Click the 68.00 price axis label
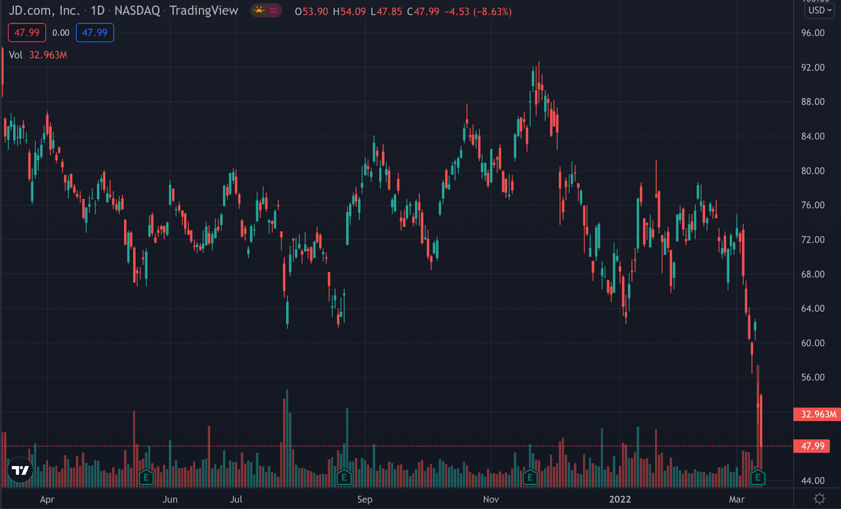 (813, 274)
